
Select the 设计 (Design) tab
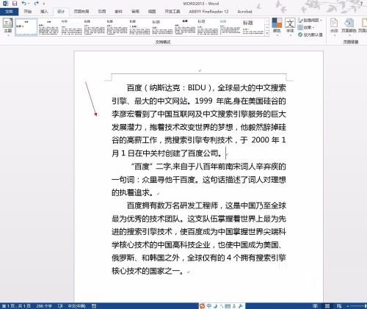pyautogui.click(x=61, y=12)
